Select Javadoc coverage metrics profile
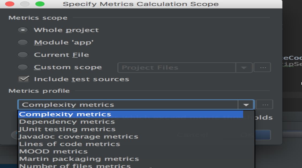This screenshot has width=302, height=168. (79, 137)
